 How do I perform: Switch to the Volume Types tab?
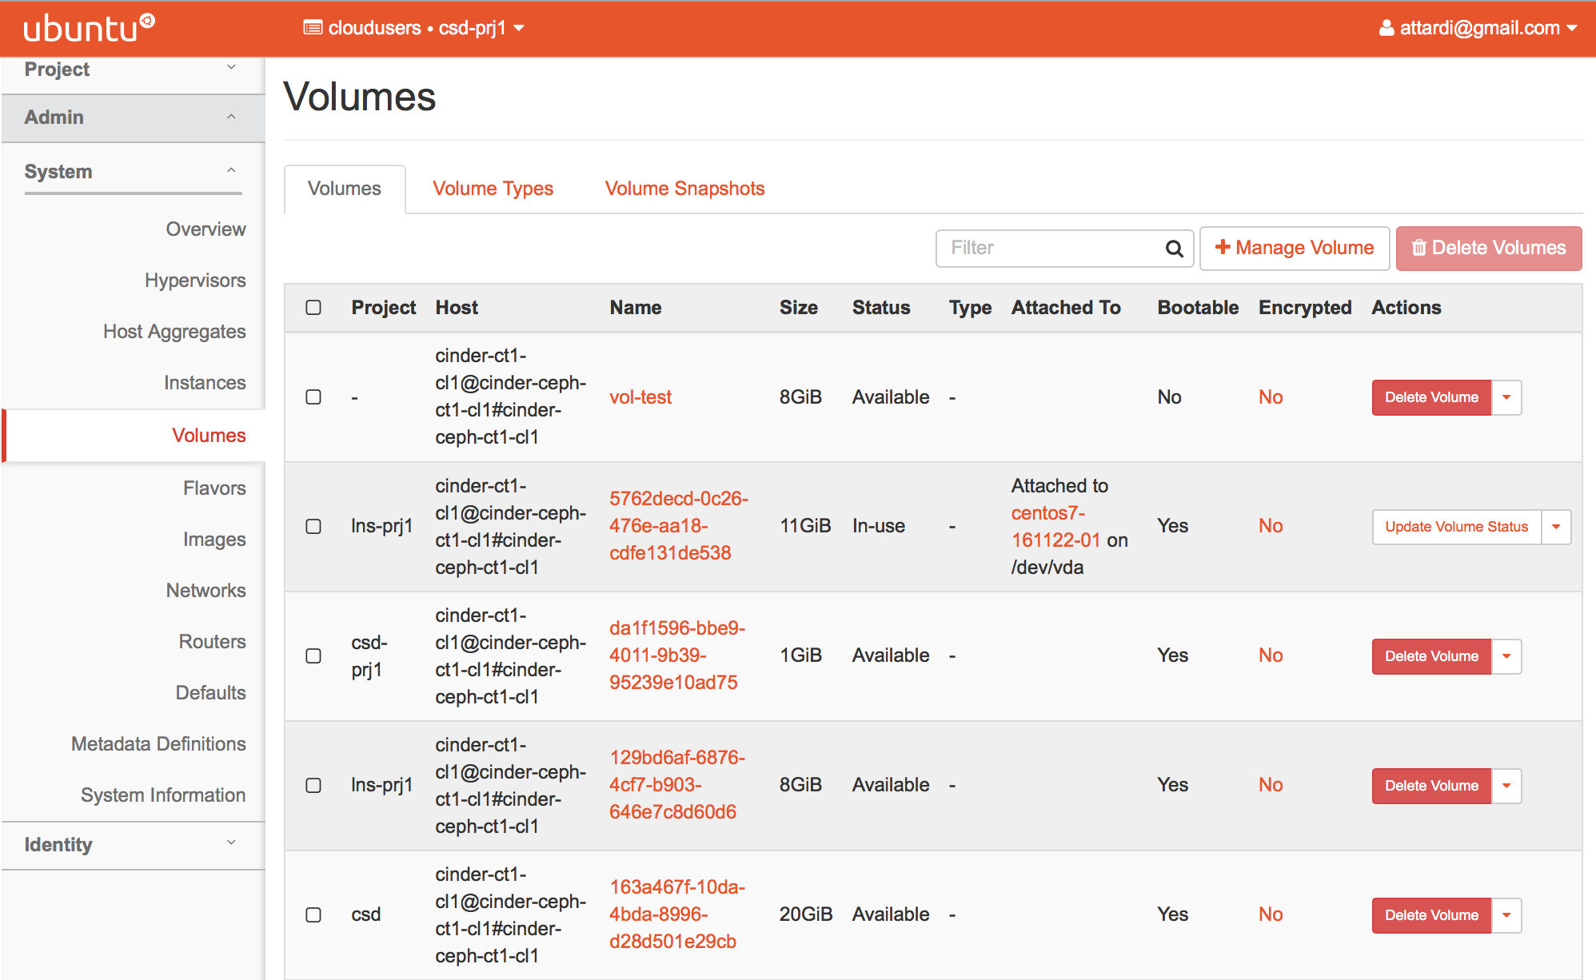(493, 189)
